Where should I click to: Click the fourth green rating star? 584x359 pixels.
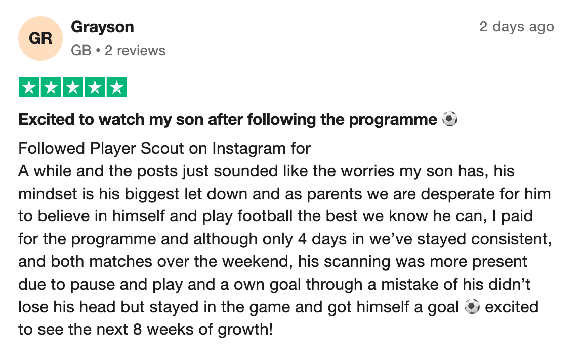tap(95, 87)
